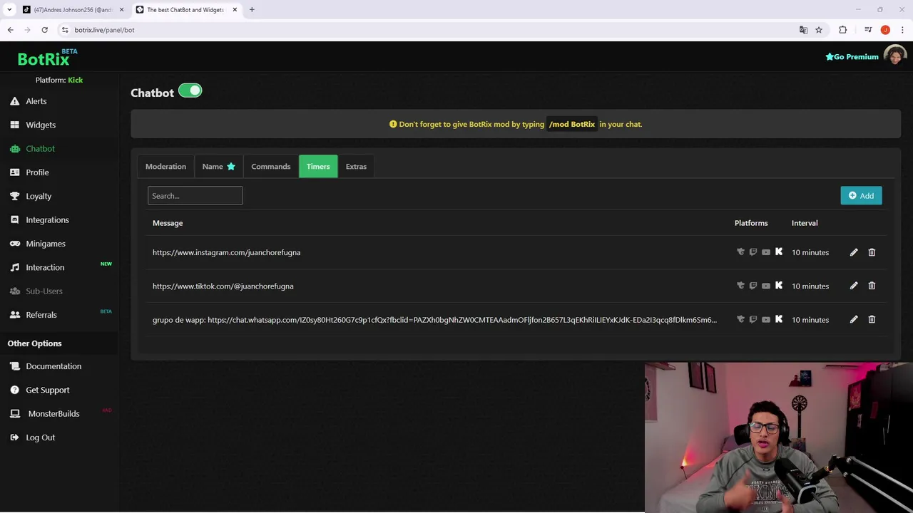Edit the tiktok.com timer with pencil icon
The image size is (913, 513).
[x=854, y=286]
